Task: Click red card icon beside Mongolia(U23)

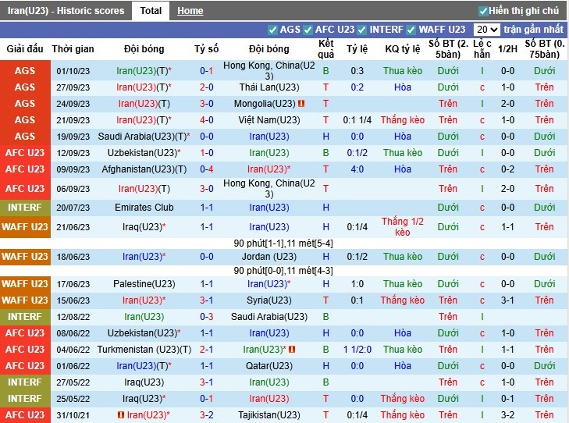Action: tap(301, 104)
